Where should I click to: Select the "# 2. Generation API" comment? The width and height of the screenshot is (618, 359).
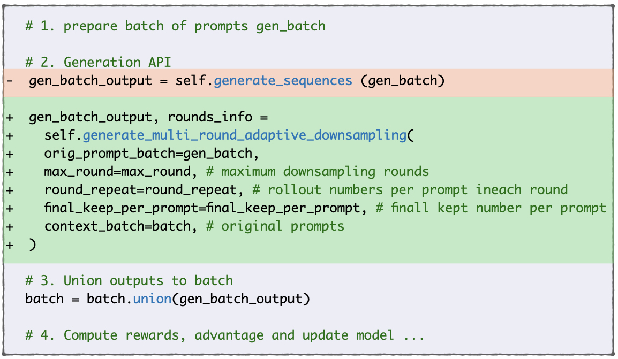coord(98,63)
